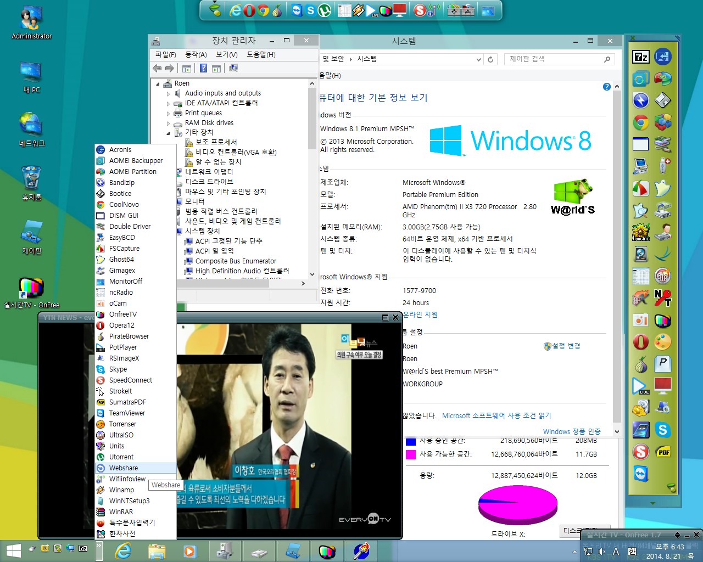Expand Audio inputs and outputs node

coord(169,94)
